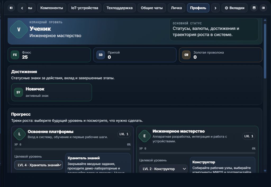
Task: Click the SY Новичок achievement badge icon
Action: pyautogui.click(x=18, y=92)
